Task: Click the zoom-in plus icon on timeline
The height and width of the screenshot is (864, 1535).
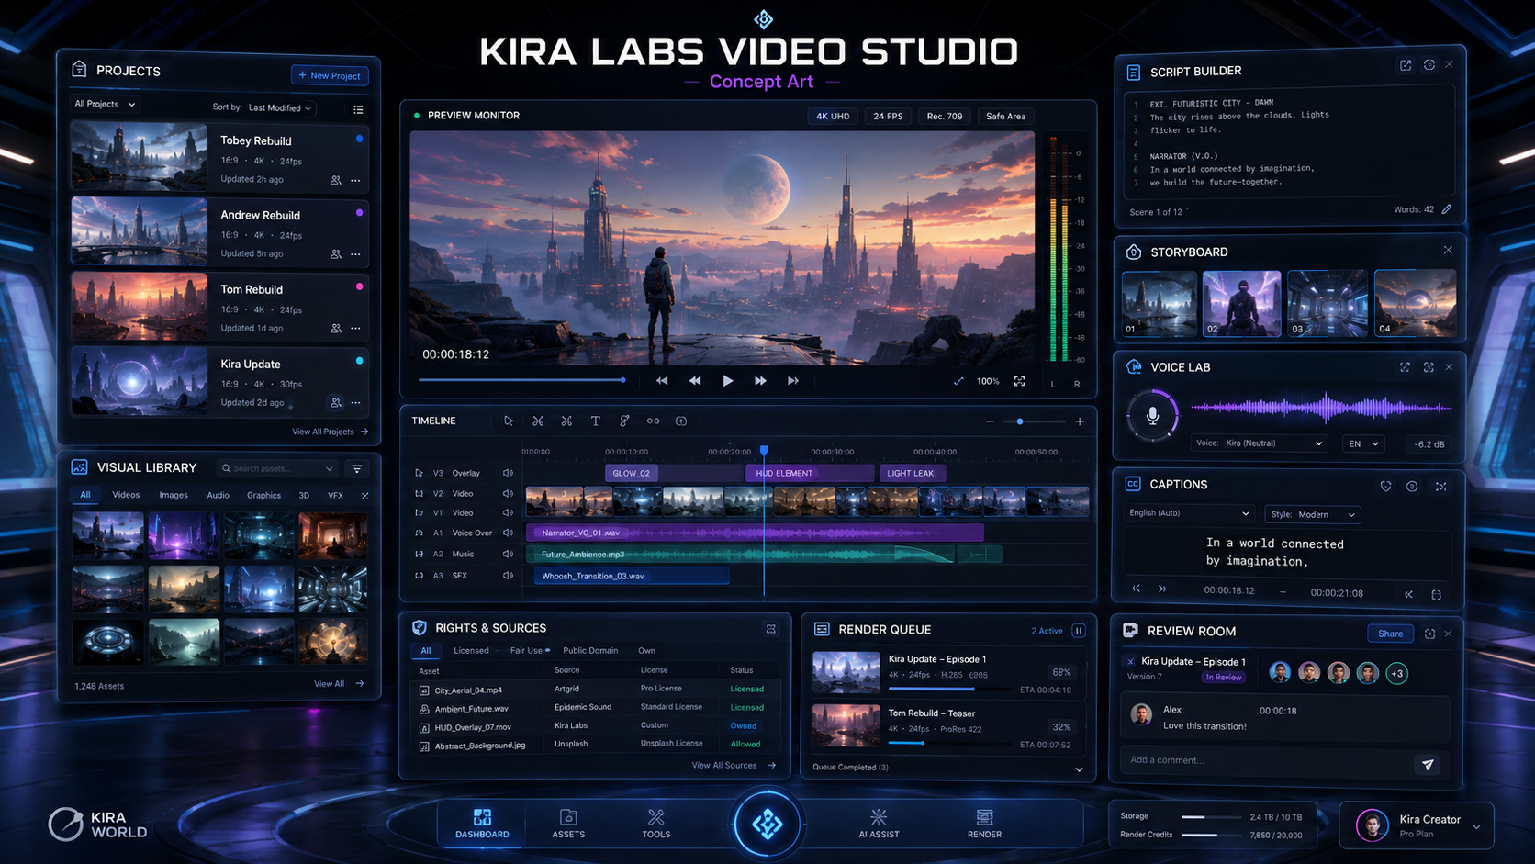Action: (1080, 421)
